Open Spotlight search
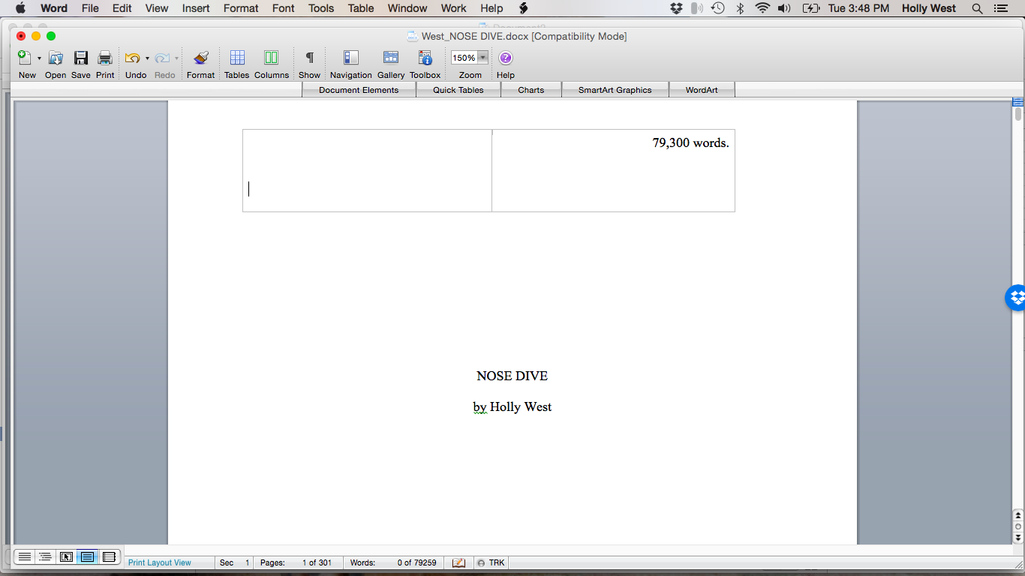The image size is (1025, 576). (977, 8)
